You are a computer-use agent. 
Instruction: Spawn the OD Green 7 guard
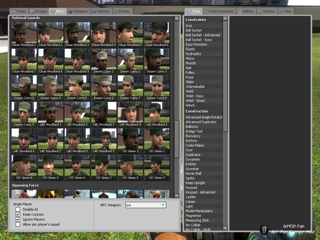coord(104,167)
